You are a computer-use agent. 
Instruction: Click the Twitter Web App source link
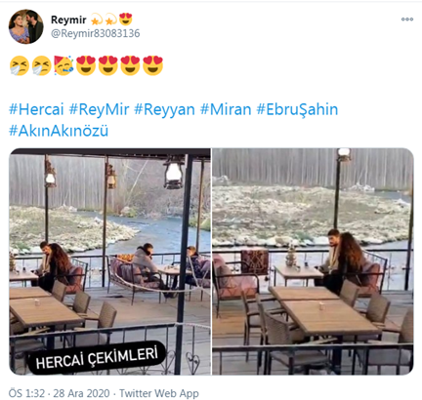[x=159, y=393]
